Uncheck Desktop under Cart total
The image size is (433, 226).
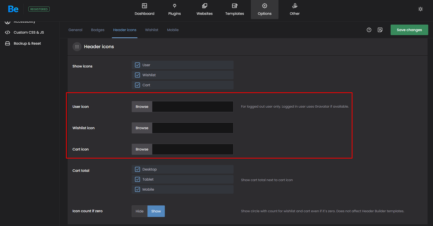tap(137, 169)
